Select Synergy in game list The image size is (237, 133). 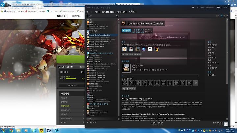pyautogui.click(x=92, y=108)
